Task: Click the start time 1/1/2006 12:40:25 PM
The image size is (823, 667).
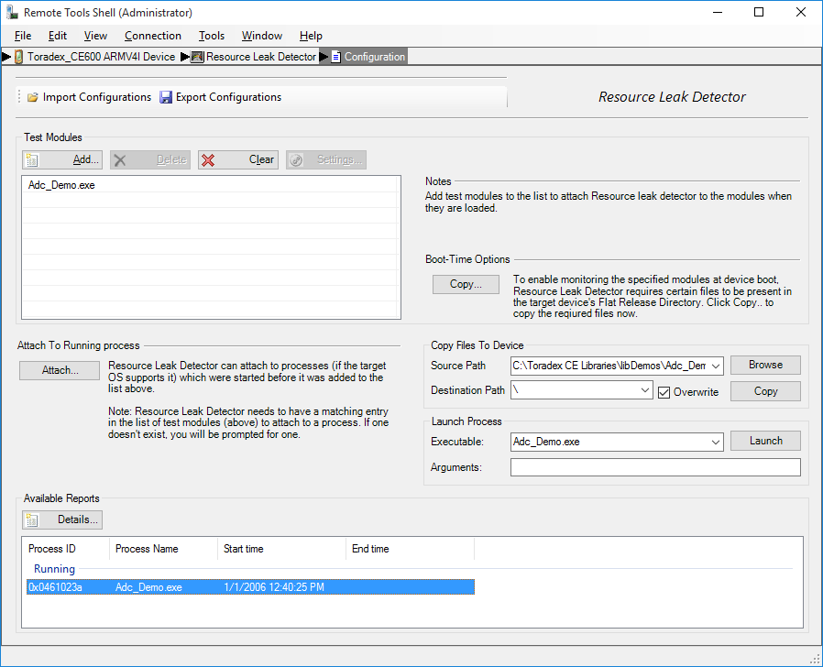Action: [274, 587]
